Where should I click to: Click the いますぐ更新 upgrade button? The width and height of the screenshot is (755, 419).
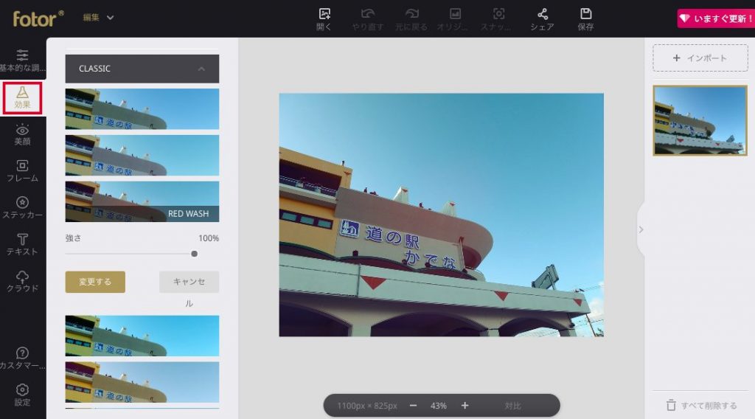(715, 18)
